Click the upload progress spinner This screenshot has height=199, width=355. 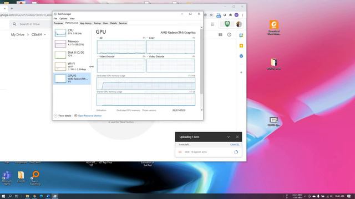[236, 152]
